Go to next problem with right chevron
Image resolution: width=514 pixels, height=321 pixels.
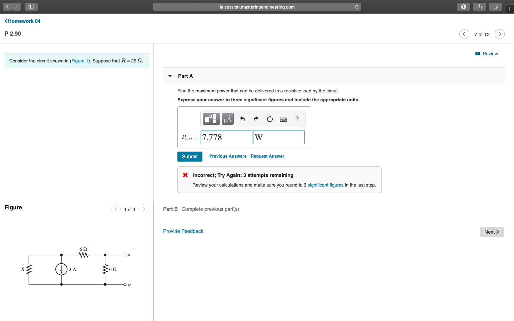pyautogui.click(x=499, y=34)
